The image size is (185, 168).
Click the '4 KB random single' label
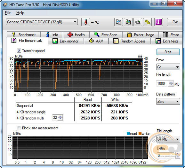tap(31, 112)
